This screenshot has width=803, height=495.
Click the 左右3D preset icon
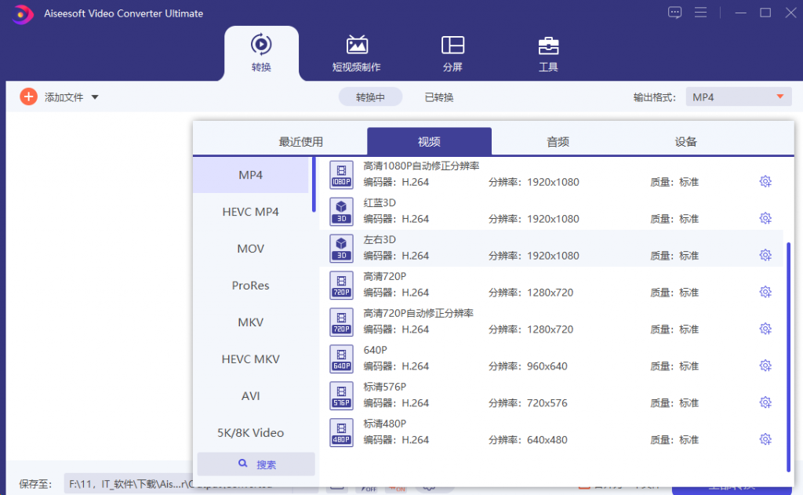[x=341, y=249]
